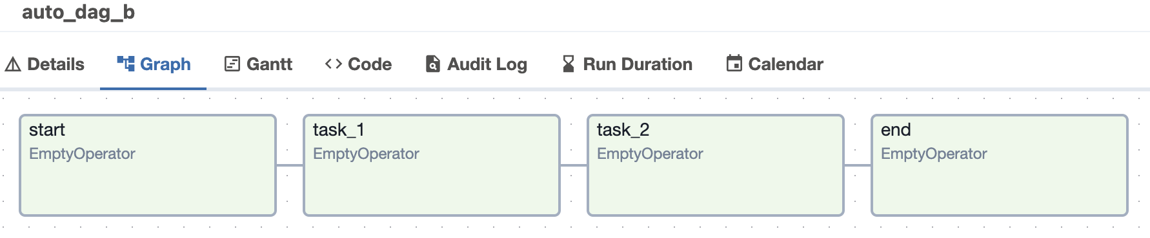Click EmptyOperator label under start
This screenshot has height=238, width=1150.
coord(82,154)
